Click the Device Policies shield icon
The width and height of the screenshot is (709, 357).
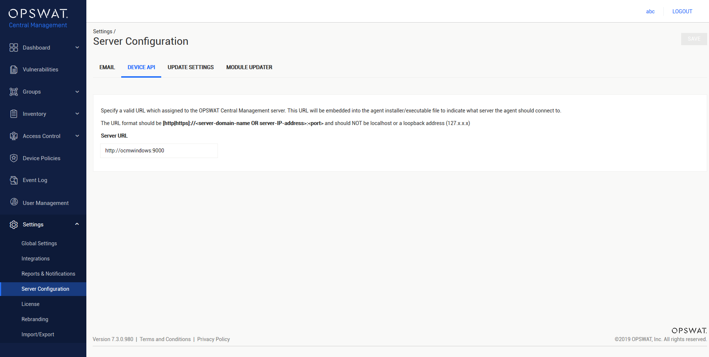(14, 158)
